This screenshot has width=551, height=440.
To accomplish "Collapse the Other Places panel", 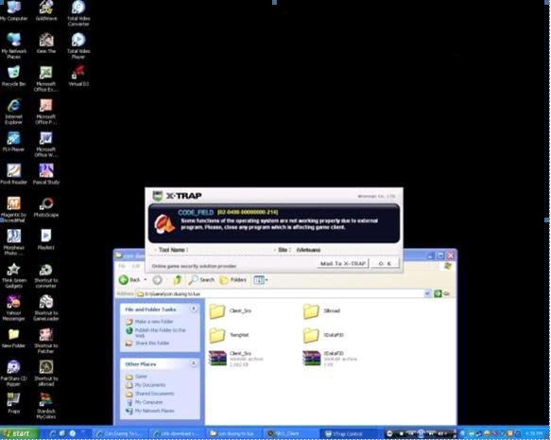I will coord(193,363).
